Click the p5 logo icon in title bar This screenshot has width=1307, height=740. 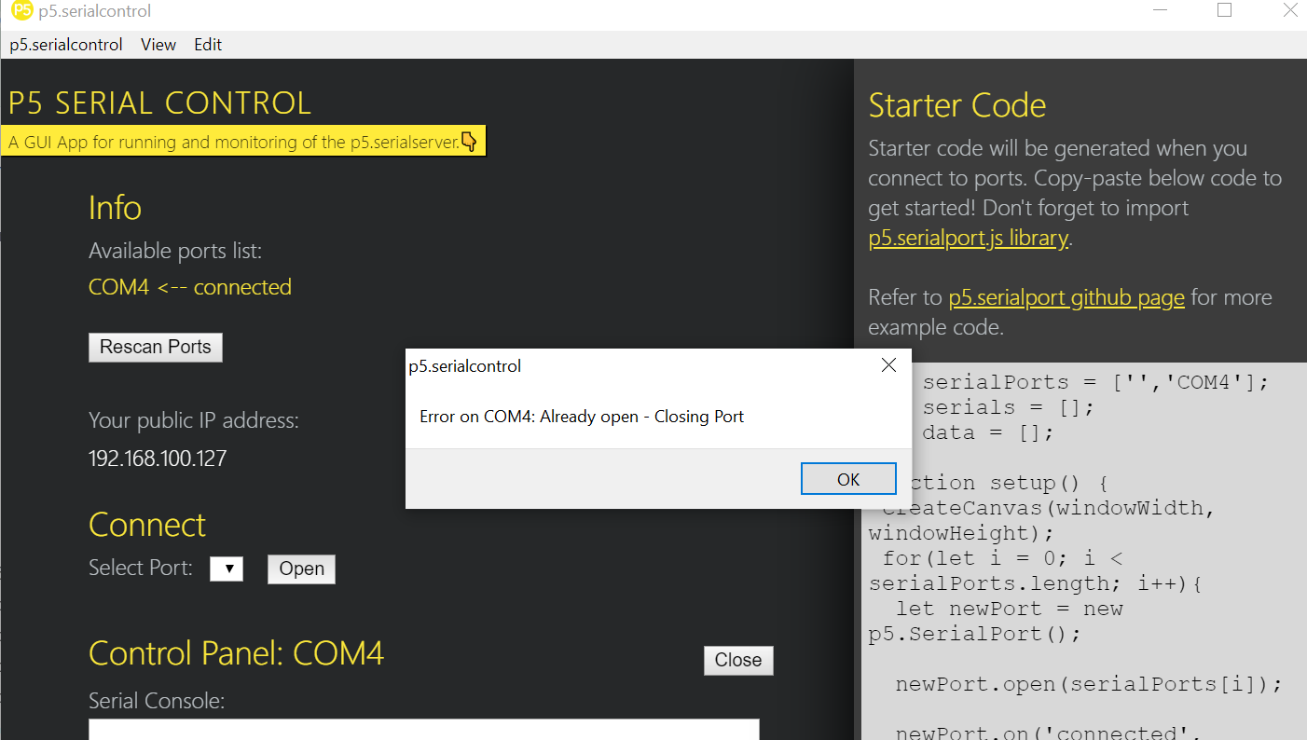pyautogui.click(x=21, y=11)
